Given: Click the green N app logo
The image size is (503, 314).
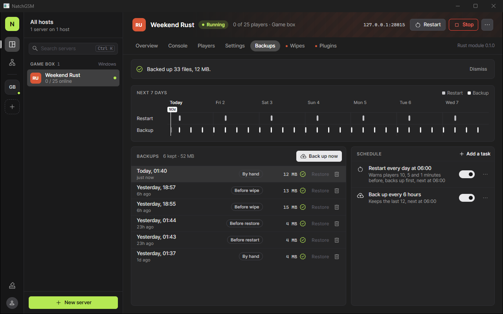Looking at the screenshot, I should click(x=12, y=24).
